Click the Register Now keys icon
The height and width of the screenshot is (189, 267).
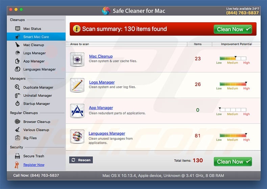click(17, 165)
